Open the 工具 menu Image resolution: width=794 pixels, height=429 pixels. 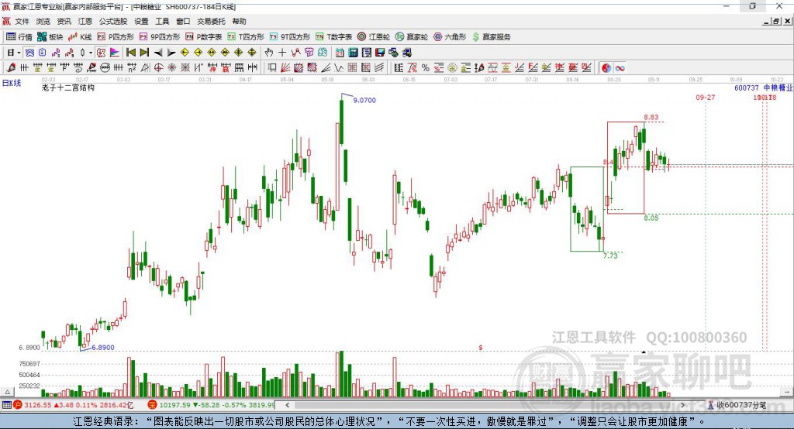pyautogui.click(x=162, y=21)
